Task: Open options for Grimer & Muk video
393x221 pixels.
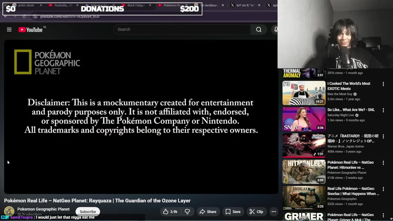Action: (x=383, y=215)
